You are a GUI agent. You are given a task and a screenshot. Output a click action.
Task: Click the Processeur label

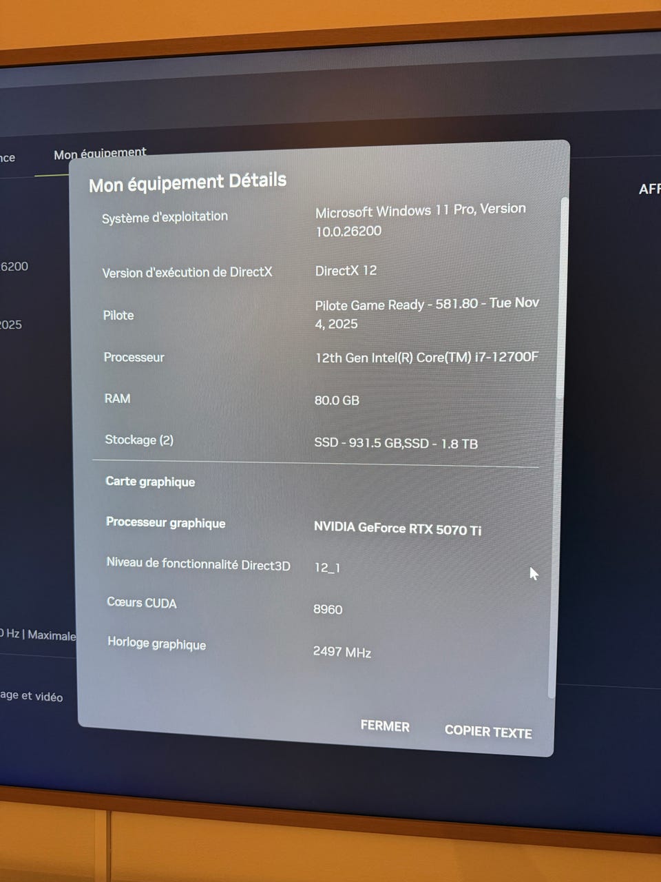pos(134,357)
